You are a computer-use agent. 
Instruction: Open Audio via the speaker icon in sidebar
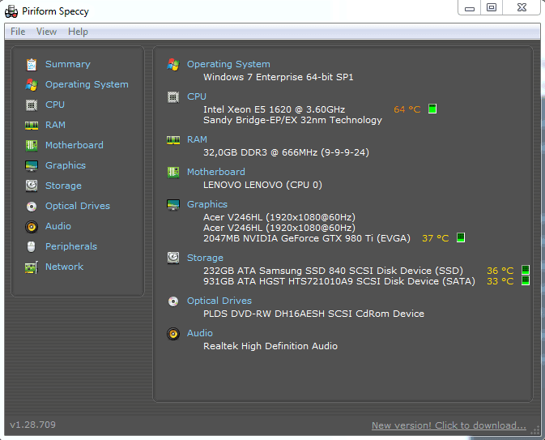click(32, 226)
